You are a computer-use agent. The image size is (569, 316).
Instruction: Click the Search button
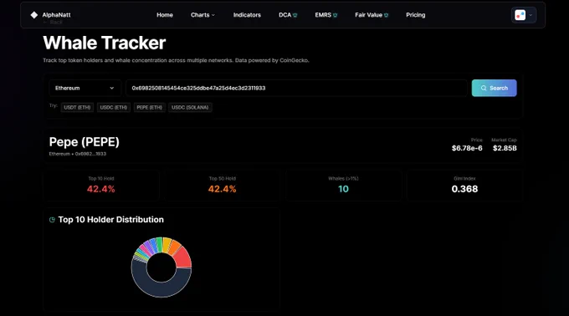pyautogui.click(x=495, y=88)
